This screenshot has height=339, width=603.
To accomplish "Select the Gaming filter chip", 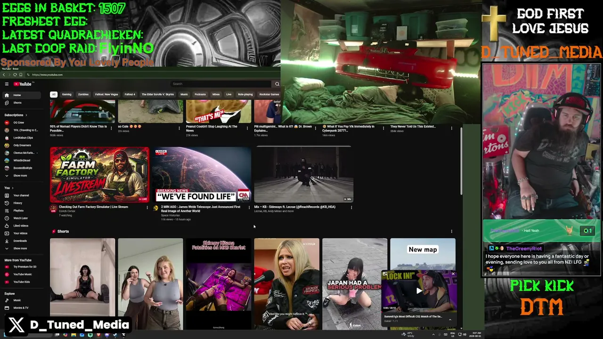I will point(66,94).
